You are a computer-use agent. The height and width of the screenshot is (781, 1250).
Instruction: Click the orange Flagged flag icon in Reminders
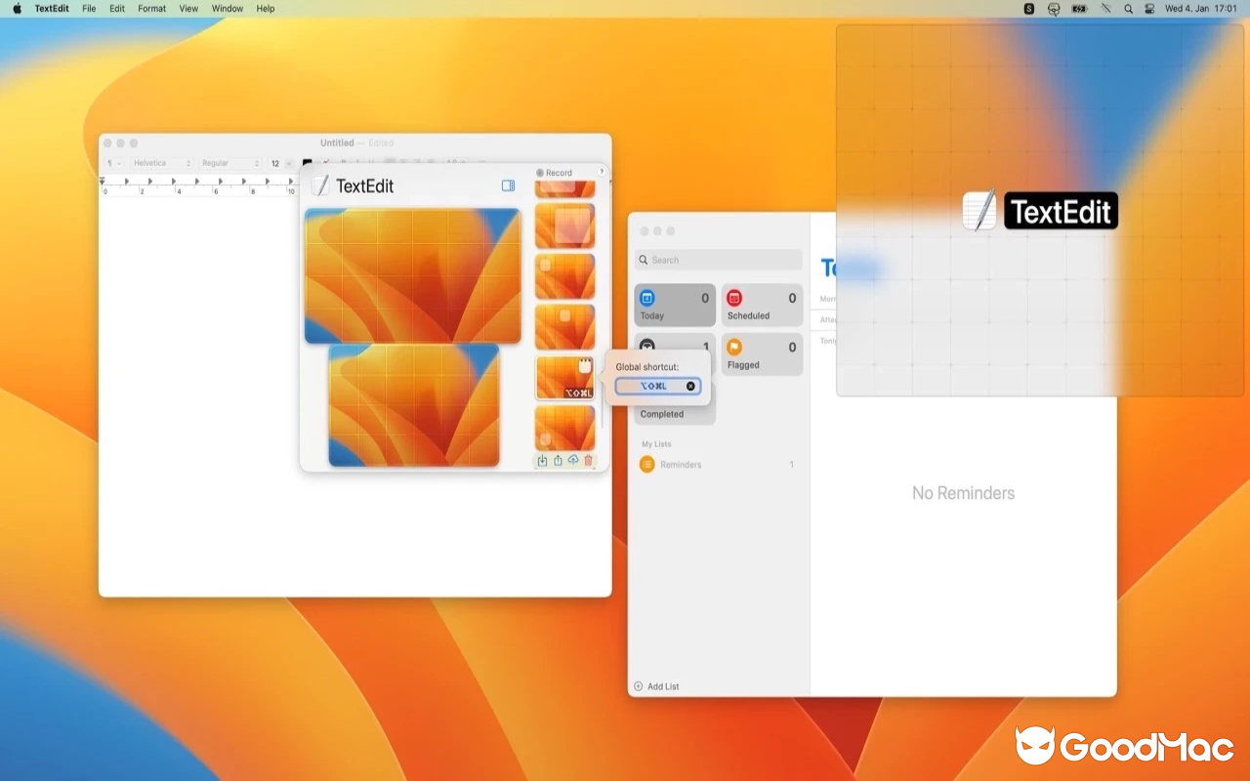click(732, 348)
